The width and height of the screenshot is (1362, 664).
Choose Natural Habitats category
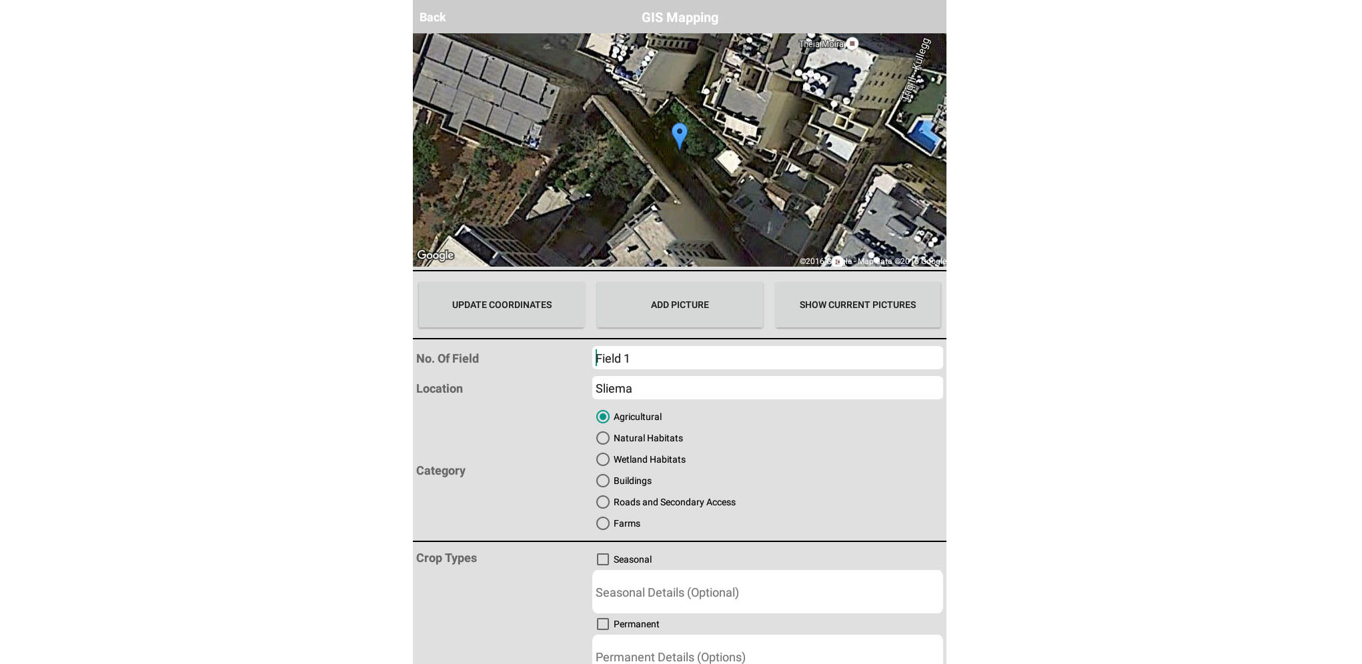[x=603, y=438]
